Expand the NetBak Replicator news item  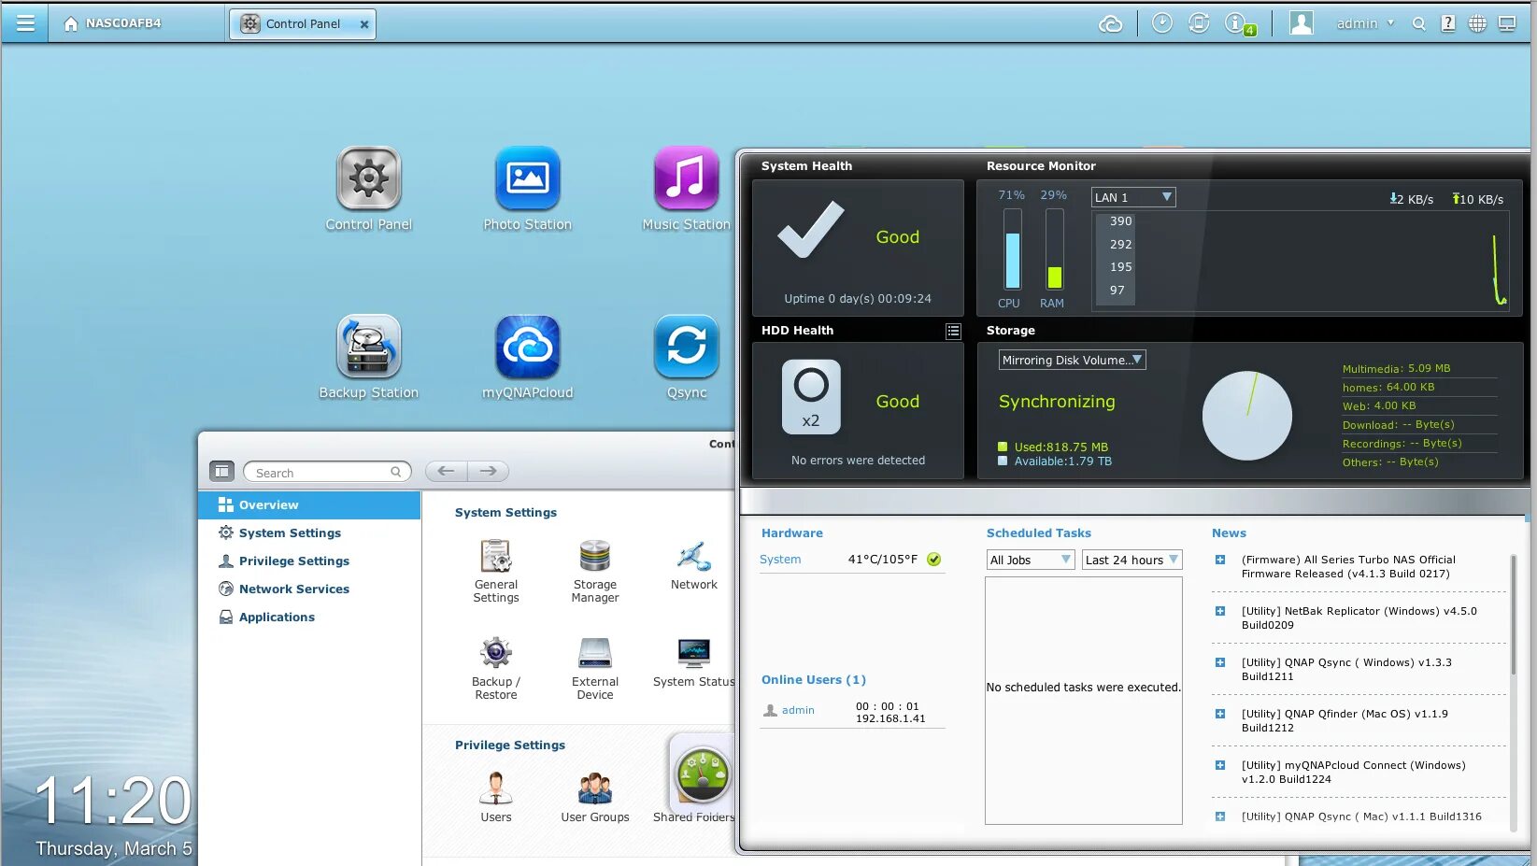click(x=1220, y=611)
